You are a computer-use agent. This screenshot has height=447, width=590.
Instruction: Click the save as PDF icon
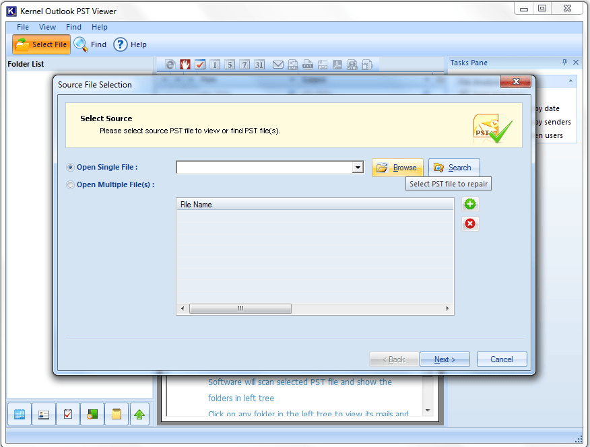(x=337, y=65)
